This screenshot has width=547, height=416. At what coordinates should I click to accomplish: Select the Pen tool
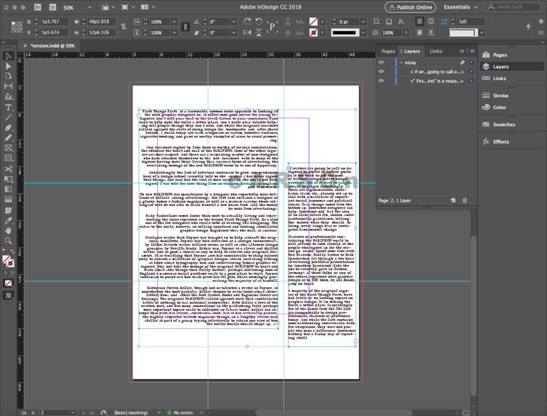(9, 128)
